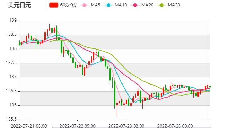Disable the MA20 line via legend
The height and width of the screenshot is (128, 228).
pos(142,5)
